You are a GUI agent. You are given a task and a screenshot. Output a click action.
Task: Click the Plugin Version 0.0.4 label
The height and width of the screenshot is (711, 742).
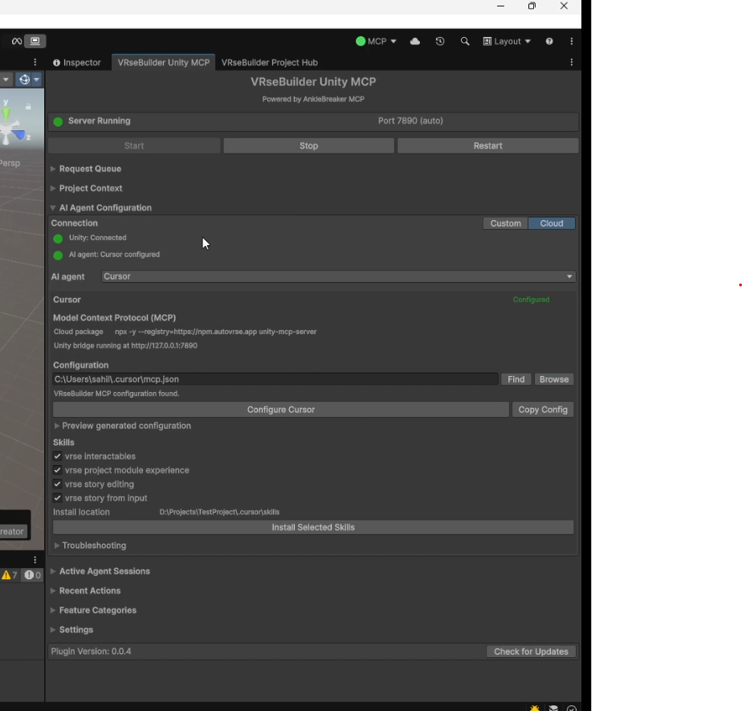click(x=91, y=652)
